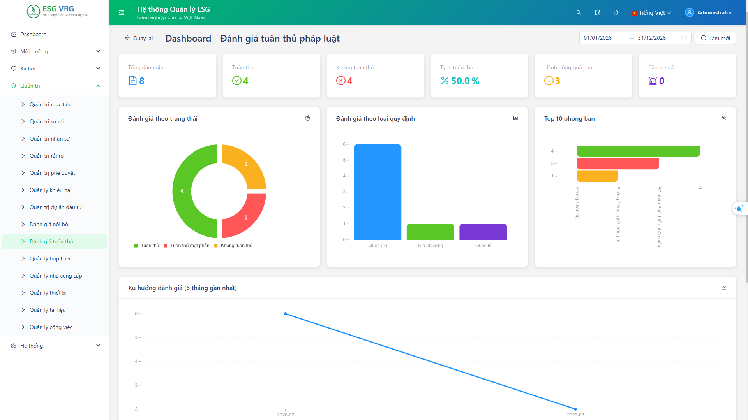Expand Quản trị mục tiêu submenu arrow
Image resolution: width=748 pixels, height=420 pixels.
[23, 104]
